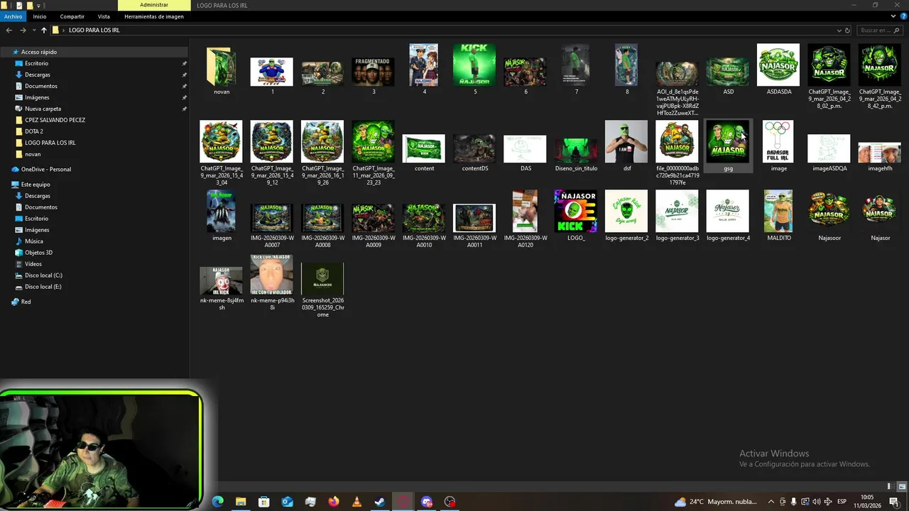Viewport: 909px width, 511px height.
Task: Open the taskbar clock and date
Action: coord(867,502)
